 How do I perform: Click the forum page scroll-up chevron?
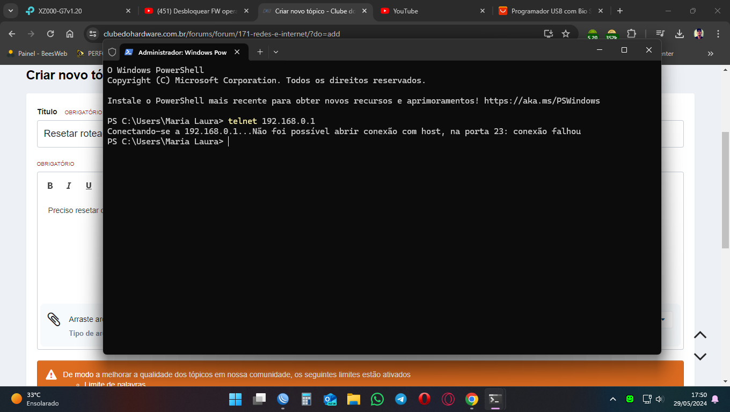tap(700, 335)
